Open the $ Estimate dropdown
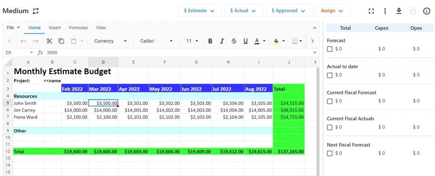The width and height of the screenshot is (435, 176). [x=200, y=11]
